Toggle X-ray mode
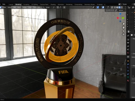The image size is (135, 101). [112, 7]
